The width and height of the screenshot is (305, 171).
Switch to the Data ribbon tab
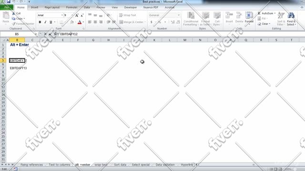pos(87,8)
